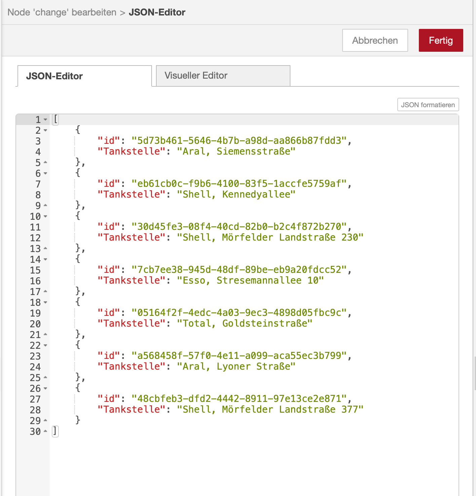Collapse the object fold at line 2

(x=45, y=130)
